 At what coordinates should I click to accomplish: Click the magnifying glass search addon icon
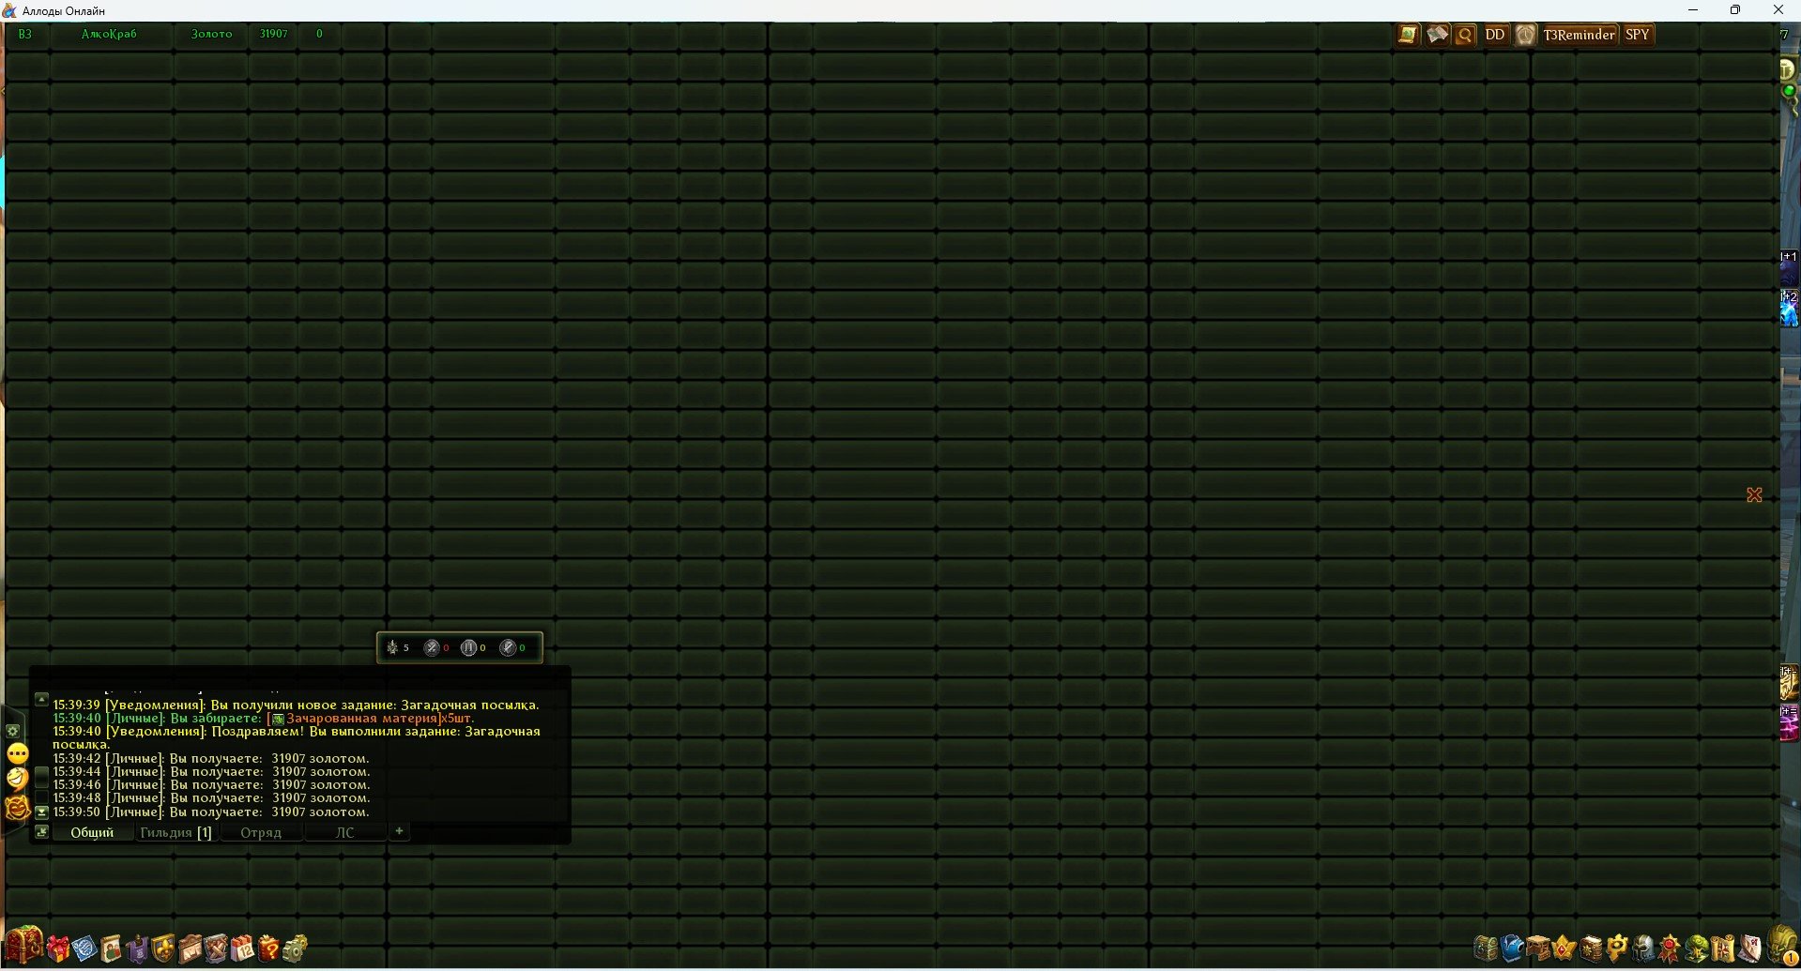pos(1465,36)
